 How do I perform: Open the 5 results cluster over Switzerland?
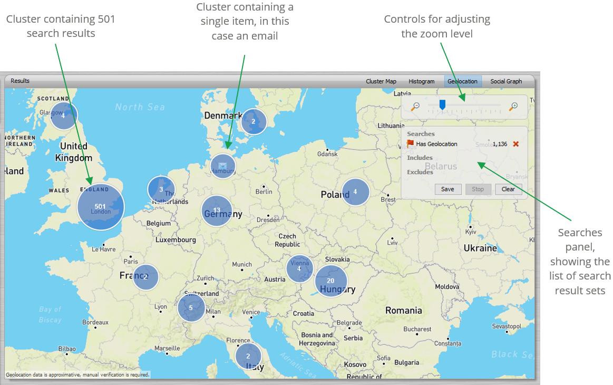[191, 308]
